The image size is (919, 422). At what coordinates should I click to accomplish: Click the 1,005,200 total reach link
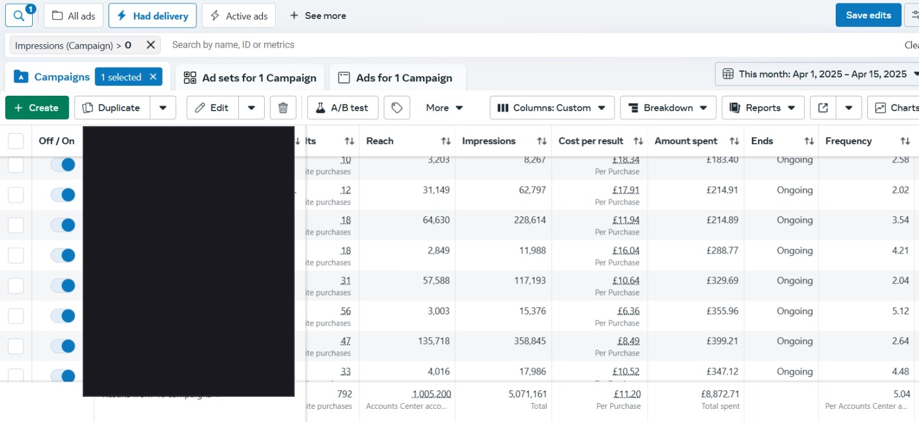[x=431, y=394]
